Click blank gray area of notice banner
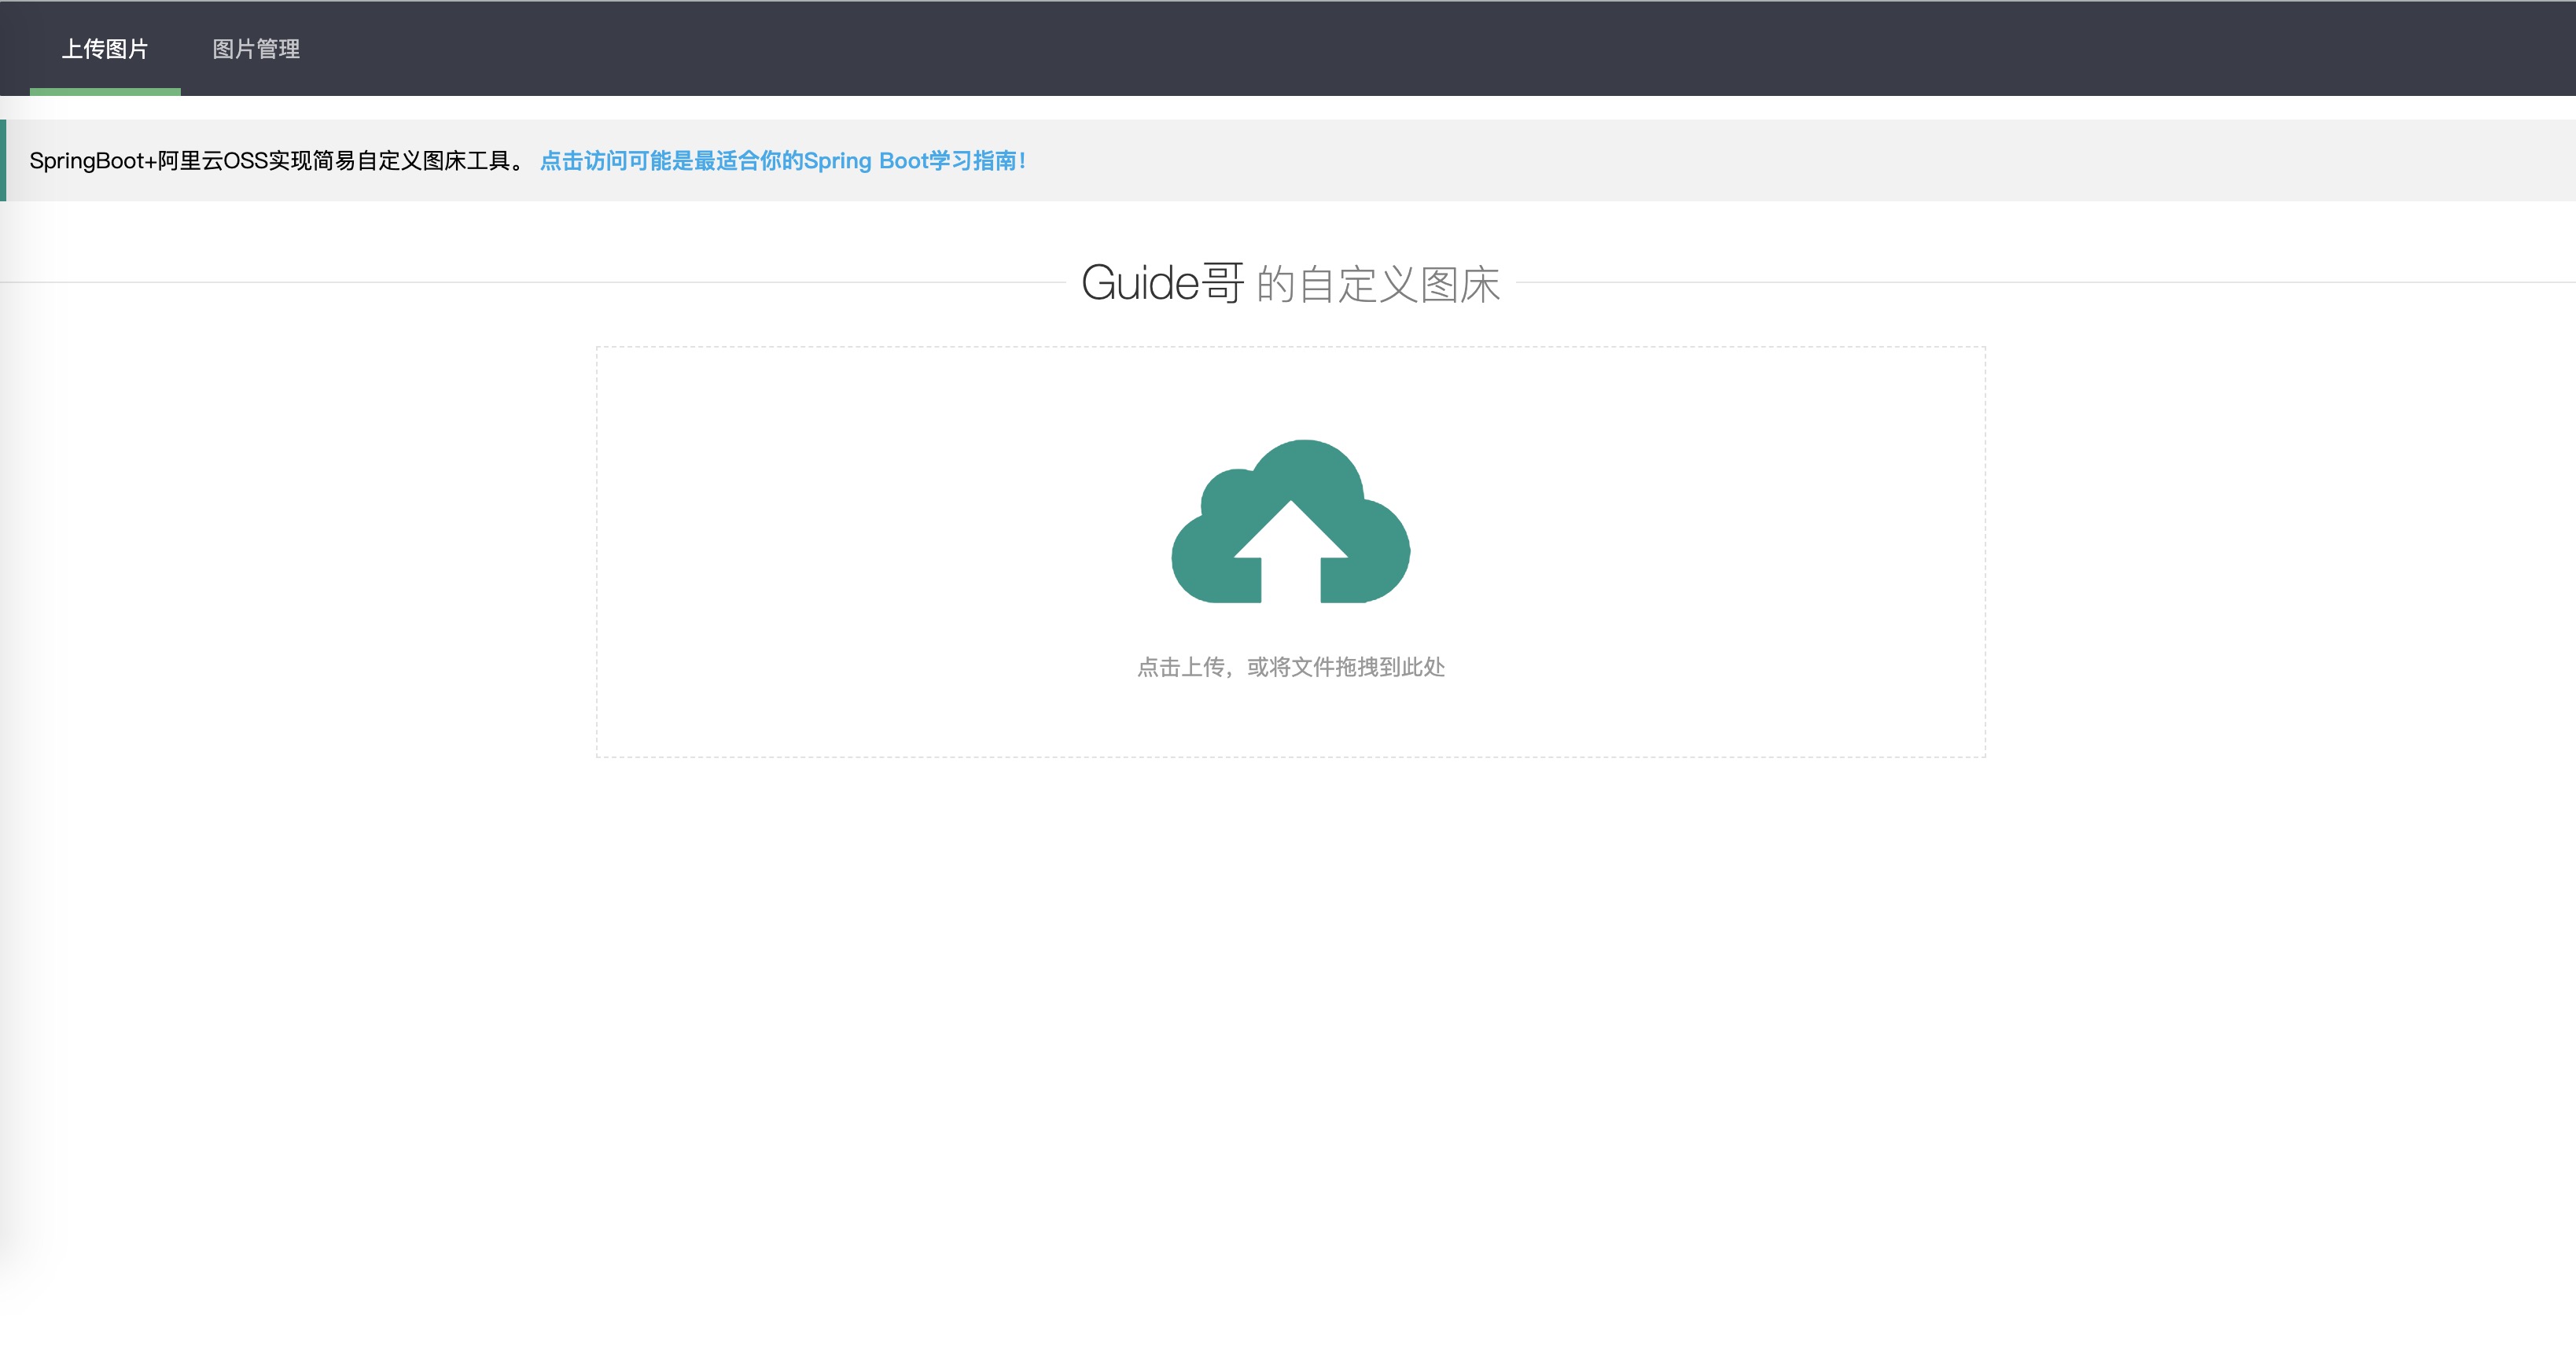 coord(1800,161)
